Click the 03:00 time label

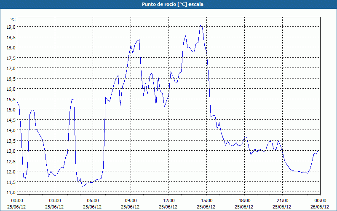coord(55,201)
